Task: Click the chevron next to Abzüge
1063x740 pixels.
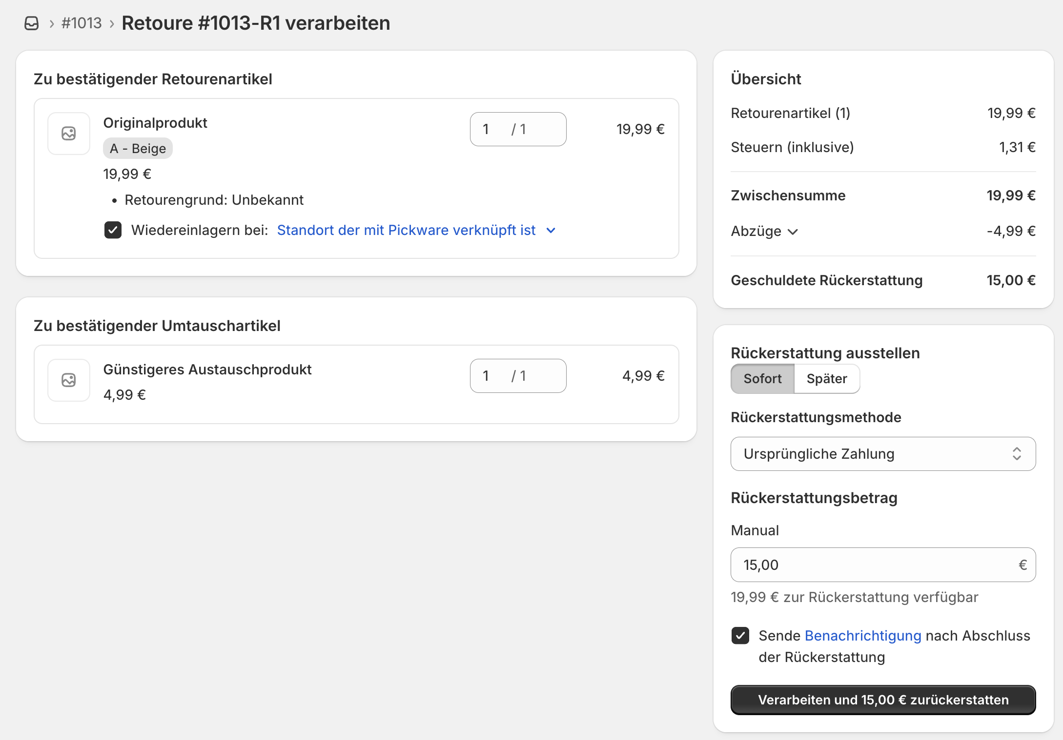Action: pyautogui.click(x=793, y=232)
